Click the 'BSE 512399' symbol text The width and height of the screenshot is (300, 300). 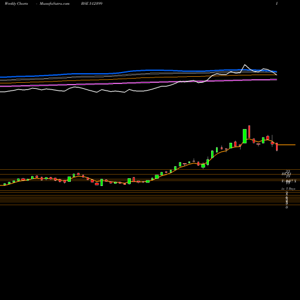coord(92,4)
